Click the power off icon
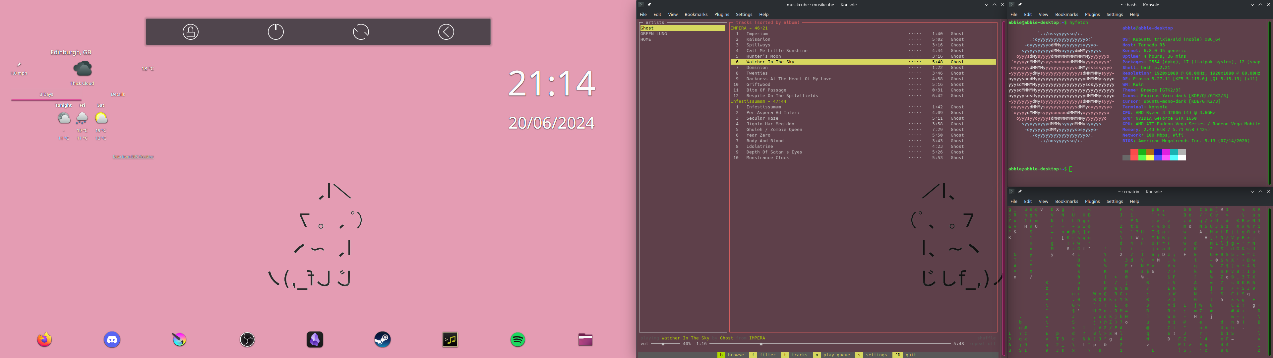Viewport: 1273px width, 358px height. (x=276, y=31)
